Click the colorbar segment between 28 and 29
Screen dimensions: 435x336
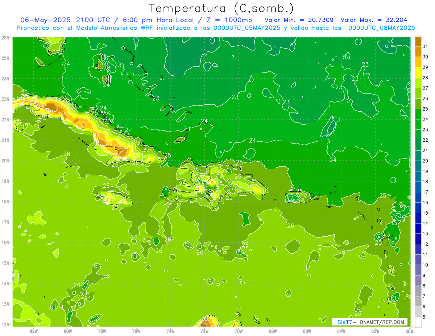[418, 72]
